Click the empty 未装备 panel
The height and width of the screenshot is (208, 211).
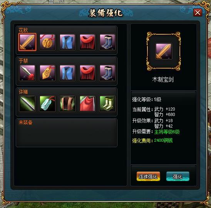pos(67,133)
